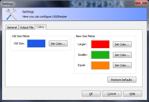Cancel the Settings dialog
This screenshot has height=102, width=149.
(112, 94)
